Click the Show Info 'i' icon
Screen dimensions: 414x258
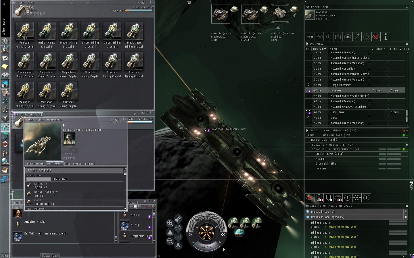point(386,37)
